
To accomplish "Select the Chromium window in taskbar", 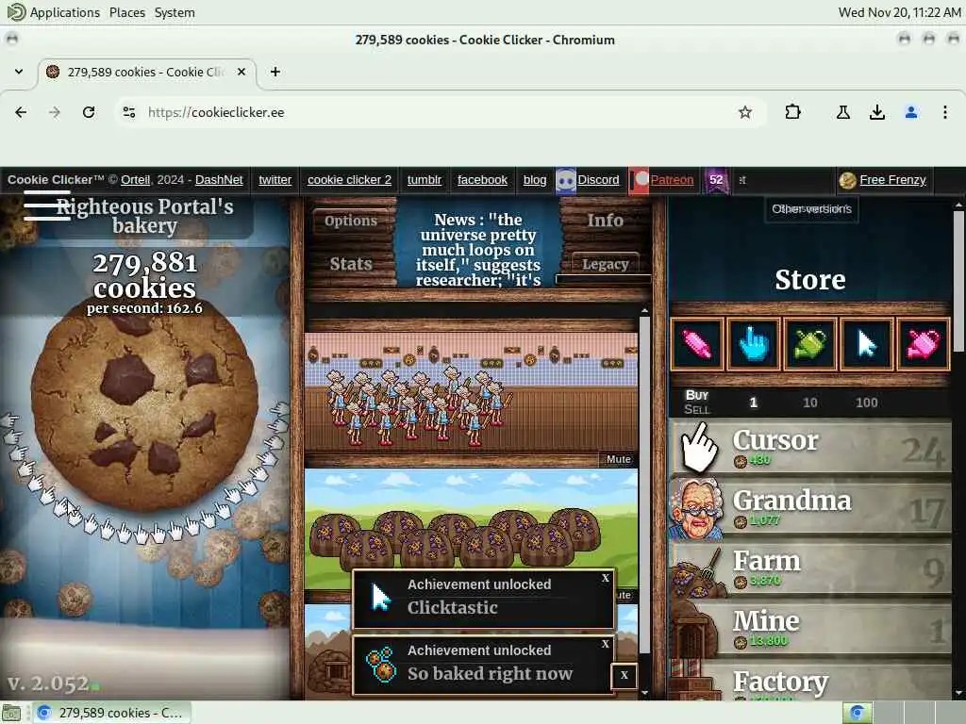I will (x=111, y=713).
